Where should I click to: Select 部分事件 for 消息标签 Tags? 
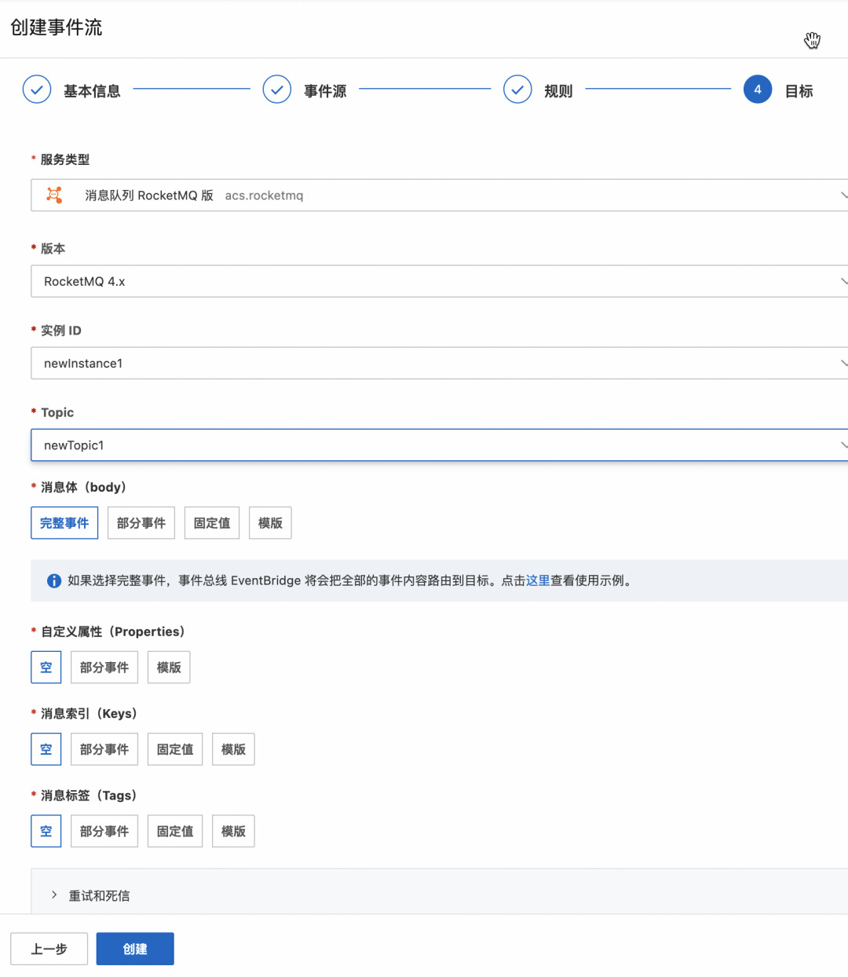coord(104,831)
